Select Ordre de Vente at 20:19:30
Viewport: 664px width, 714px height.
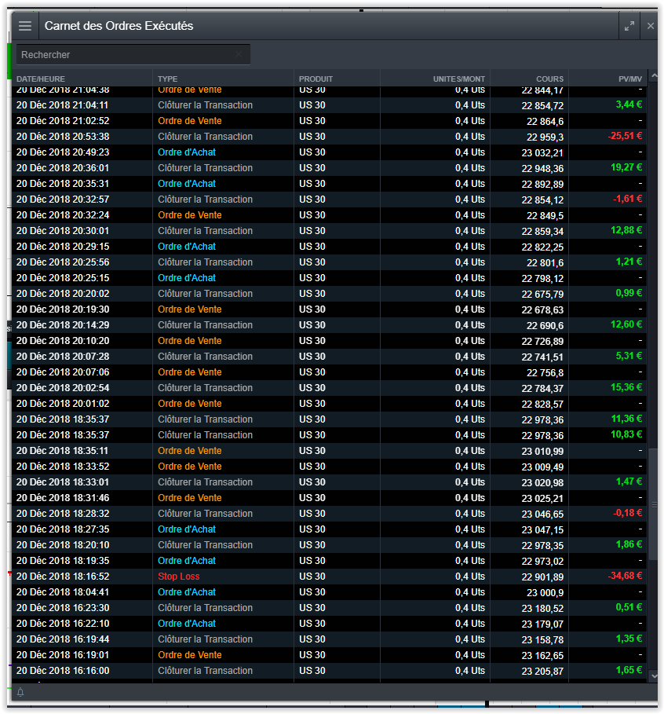pos(189,309)
